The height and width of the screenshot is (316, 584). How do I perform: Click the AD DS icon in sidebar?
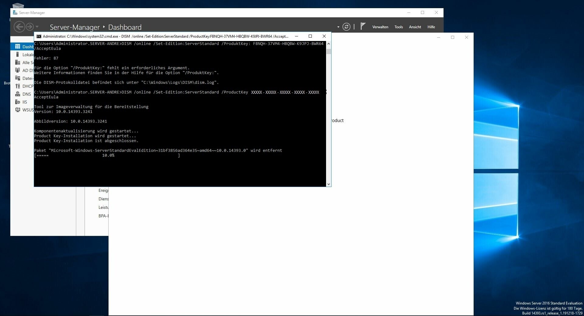pos(18,70)
